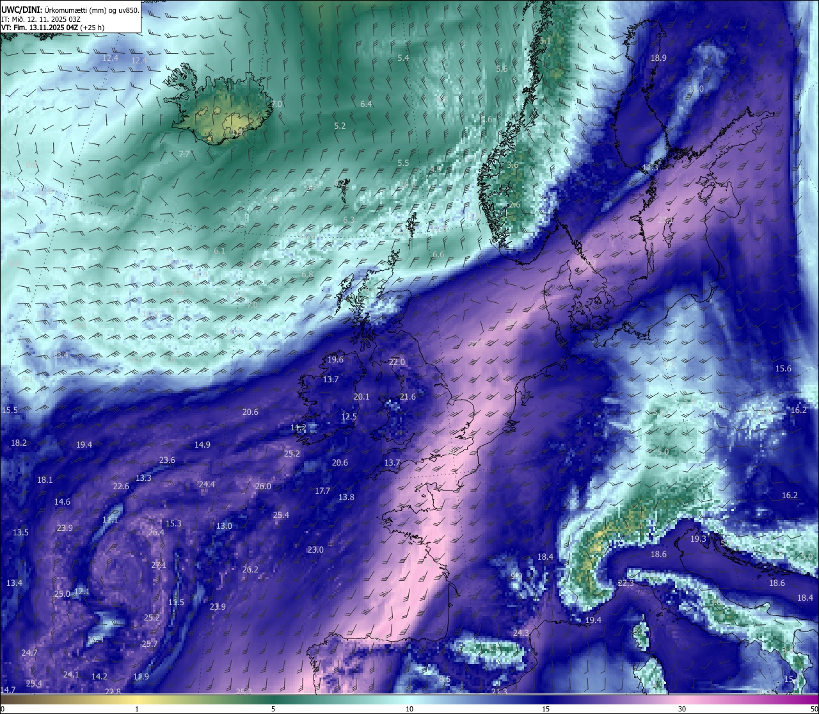819x714 pixels.
Task: Click the 23.0 value in Bay of Biscay
Action: tap(315, 549)
